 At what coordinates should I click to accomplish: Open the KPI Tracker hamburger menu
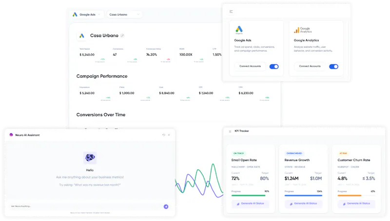[230, 131]
